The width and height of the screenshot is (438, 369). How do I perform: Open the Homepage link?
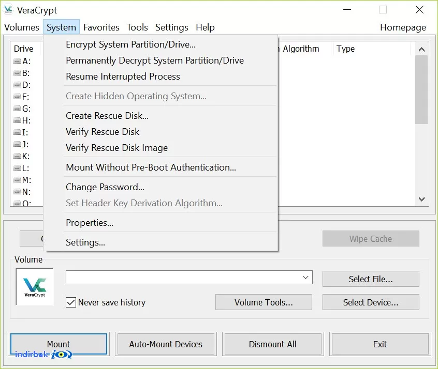(403, 27)
